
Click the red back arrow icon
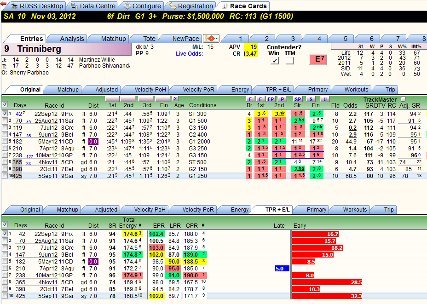click(3, 3)
